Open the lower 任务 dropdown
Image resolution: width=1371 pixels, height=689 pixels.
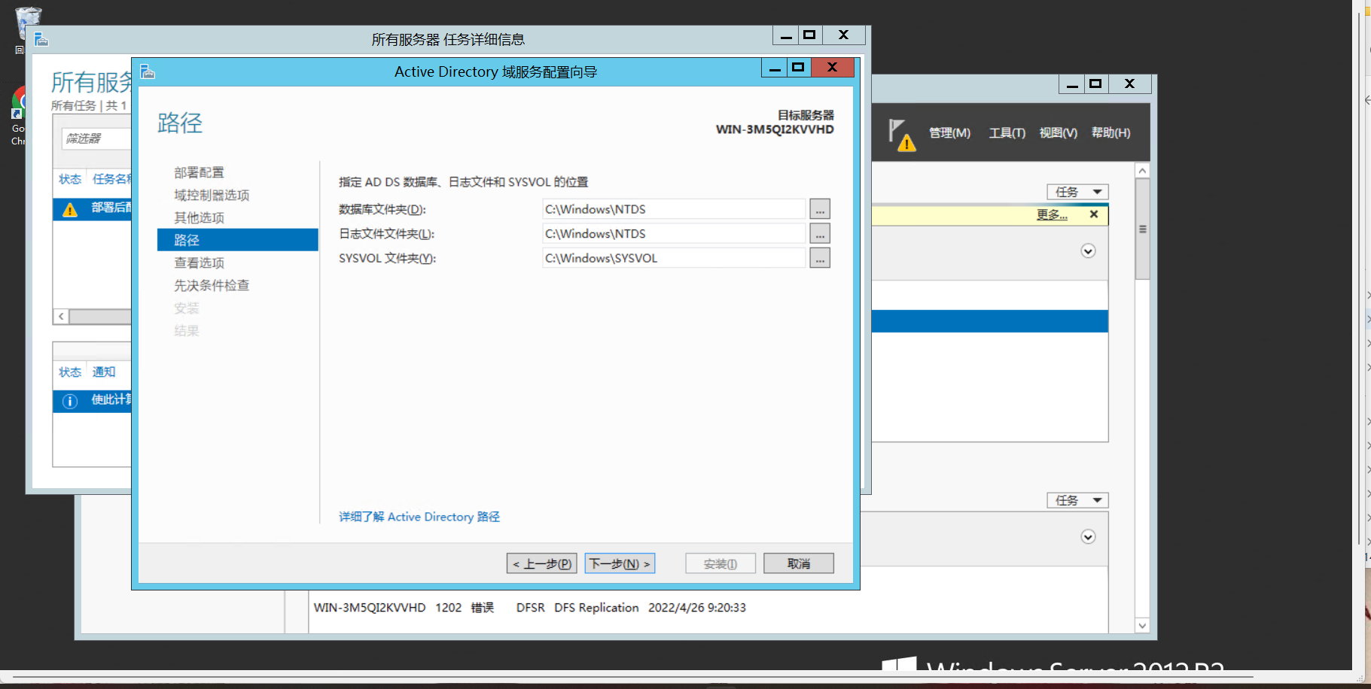click(1077, 500)
